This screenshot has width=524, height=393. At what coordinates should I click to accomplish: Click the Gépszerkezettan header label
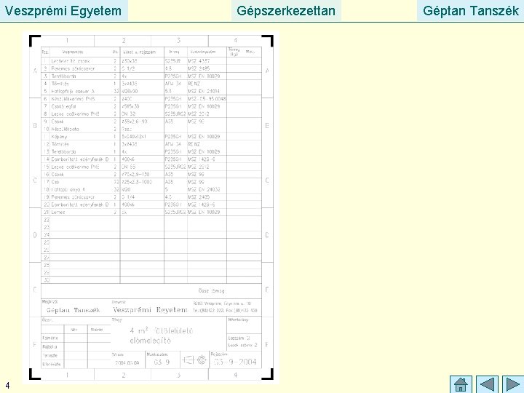(x=286, y=11)
